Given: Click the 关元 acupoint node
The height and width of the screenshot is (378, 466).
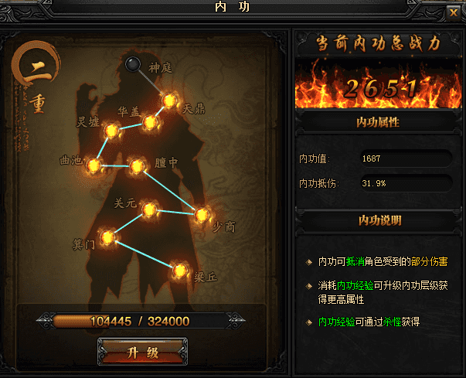Looking at the screenshot, I should [149, 209].
